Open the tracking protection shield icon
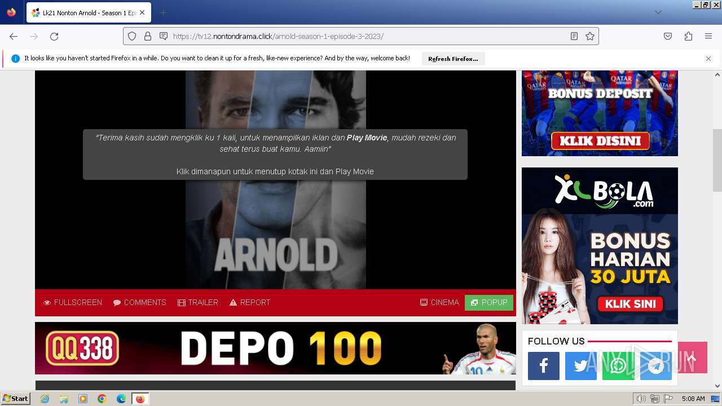The image size is (722, 406). (132, 36)
